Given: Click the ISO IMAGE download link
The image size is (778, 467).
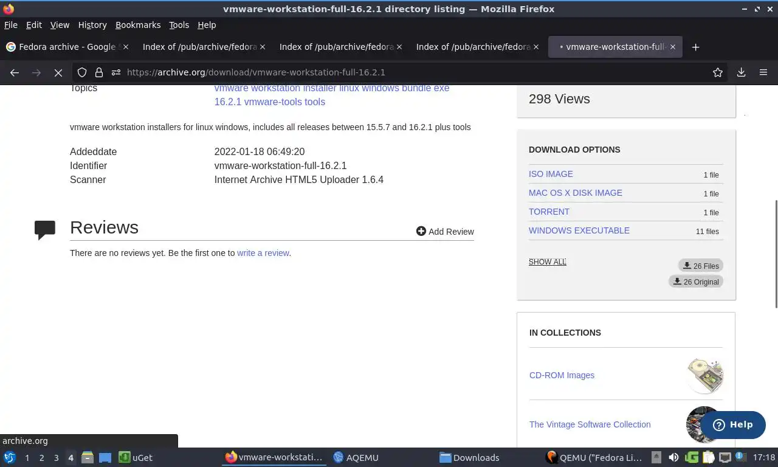Looking at the screenshot, I should point(551,174).
